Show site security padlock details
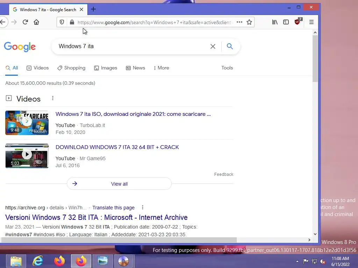 (72, 22)
